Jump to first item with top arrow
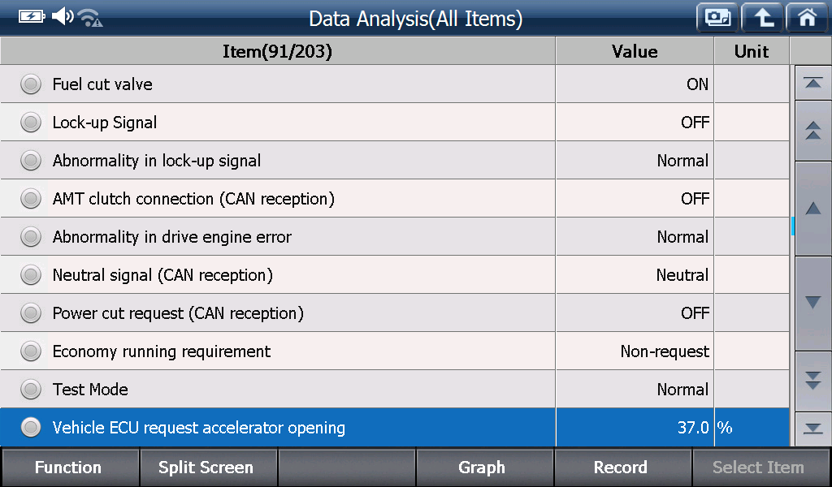The width and height of the screenshot is (832, 487). click(812, 83)
